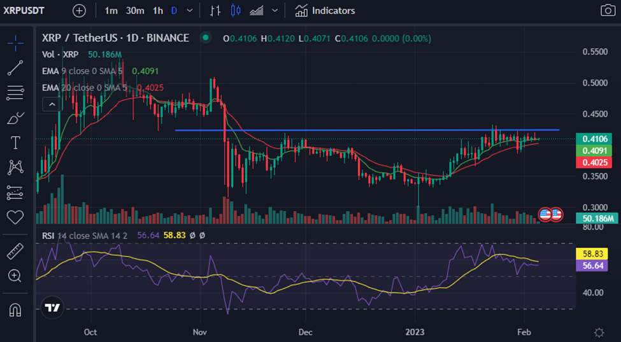Screen dimensions: 621x342
Task: Select the EMA 20 indicator legend
Action: click(x=85, y=87)
